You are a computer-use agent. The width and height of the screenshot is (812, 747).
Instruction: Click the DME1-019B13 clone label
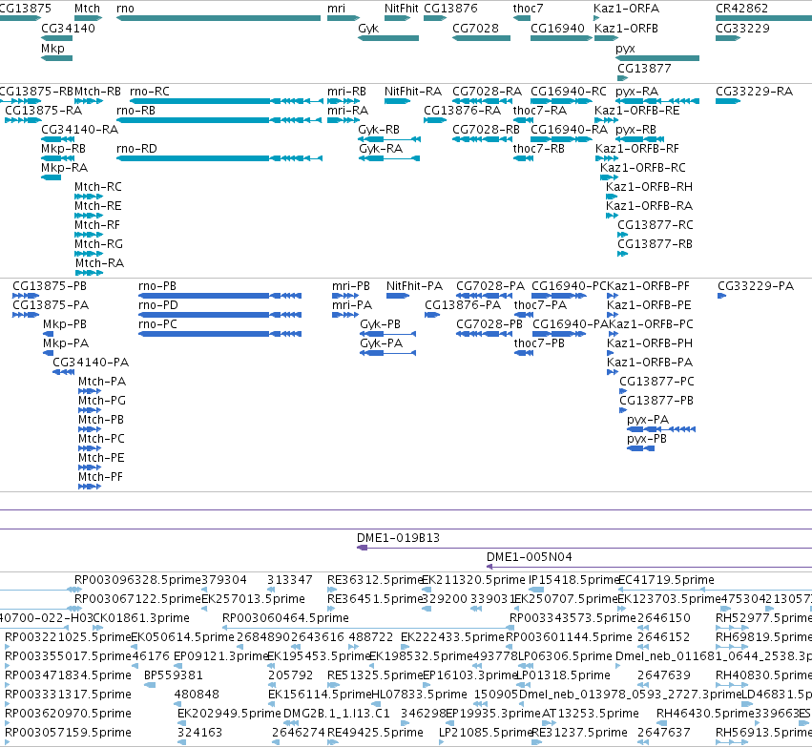click(x=398, y=538)
